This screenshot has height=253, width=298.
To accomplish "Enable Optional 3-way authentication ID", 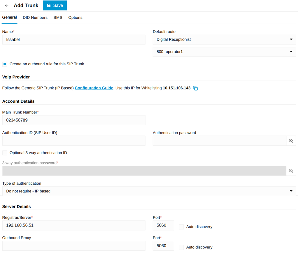I will (x=5, y=153).
